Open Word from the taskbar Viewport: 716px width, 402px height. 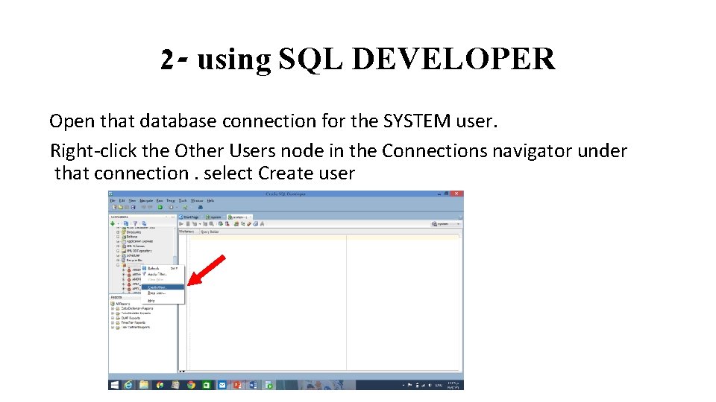(253, 385)
